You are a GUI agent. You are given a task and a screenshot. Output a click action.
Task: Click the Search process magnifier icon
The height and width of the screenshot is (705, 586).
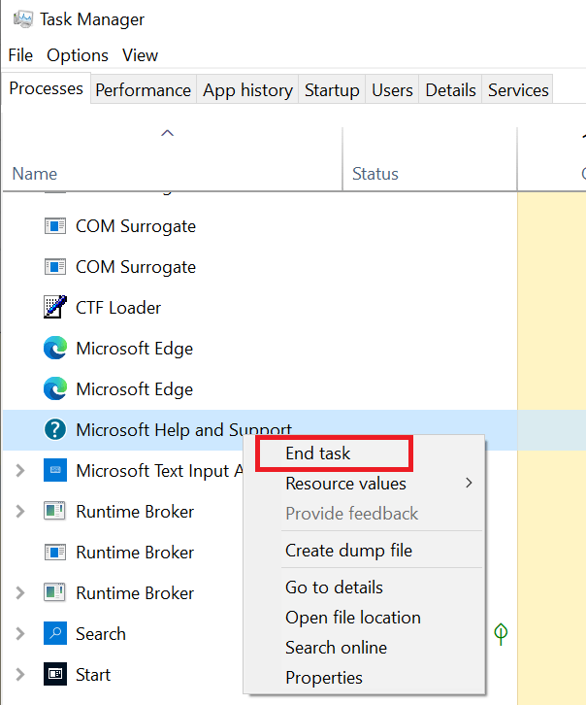click(x=55, y=633)
